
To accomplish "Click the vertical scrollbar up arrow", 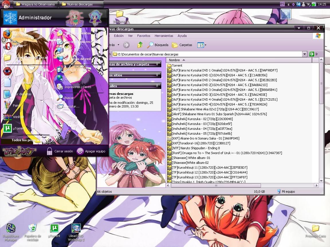I will 321,60.
